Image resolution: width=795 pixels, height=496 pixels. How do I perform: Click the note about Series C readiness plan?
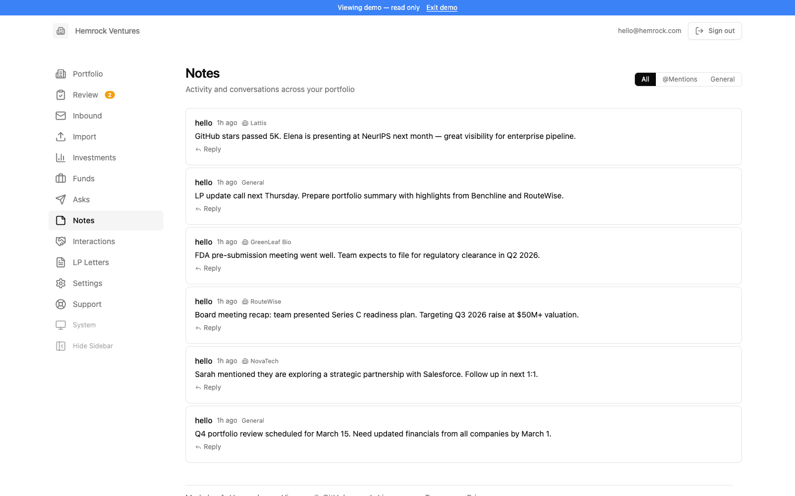tap(387, 315)
